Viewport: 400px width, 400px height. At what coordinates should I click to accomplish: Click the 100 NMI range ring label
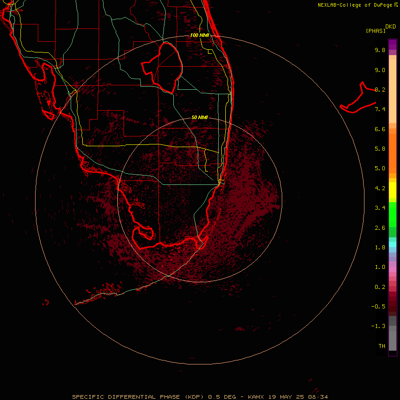pyautogui.click(x=200, y=35)
